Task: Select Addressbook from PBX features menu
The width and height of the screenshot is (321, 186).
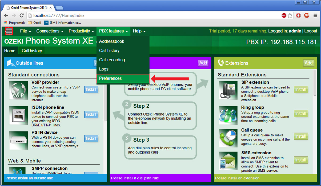Action: 123,41
